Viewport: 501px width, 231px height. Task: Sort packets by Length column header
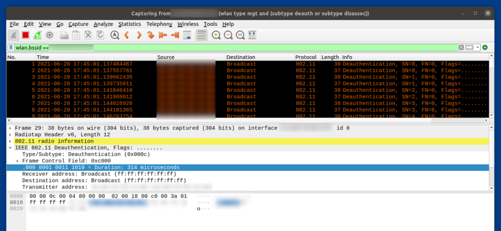[x=330, y=57]
